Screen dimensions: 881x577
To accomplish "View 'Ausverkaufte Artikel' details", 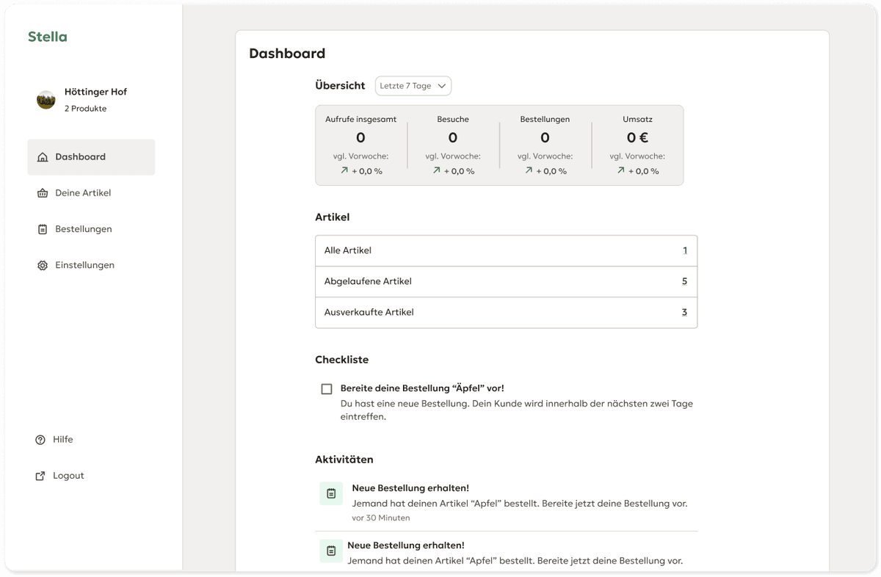I will click(506, 312).
